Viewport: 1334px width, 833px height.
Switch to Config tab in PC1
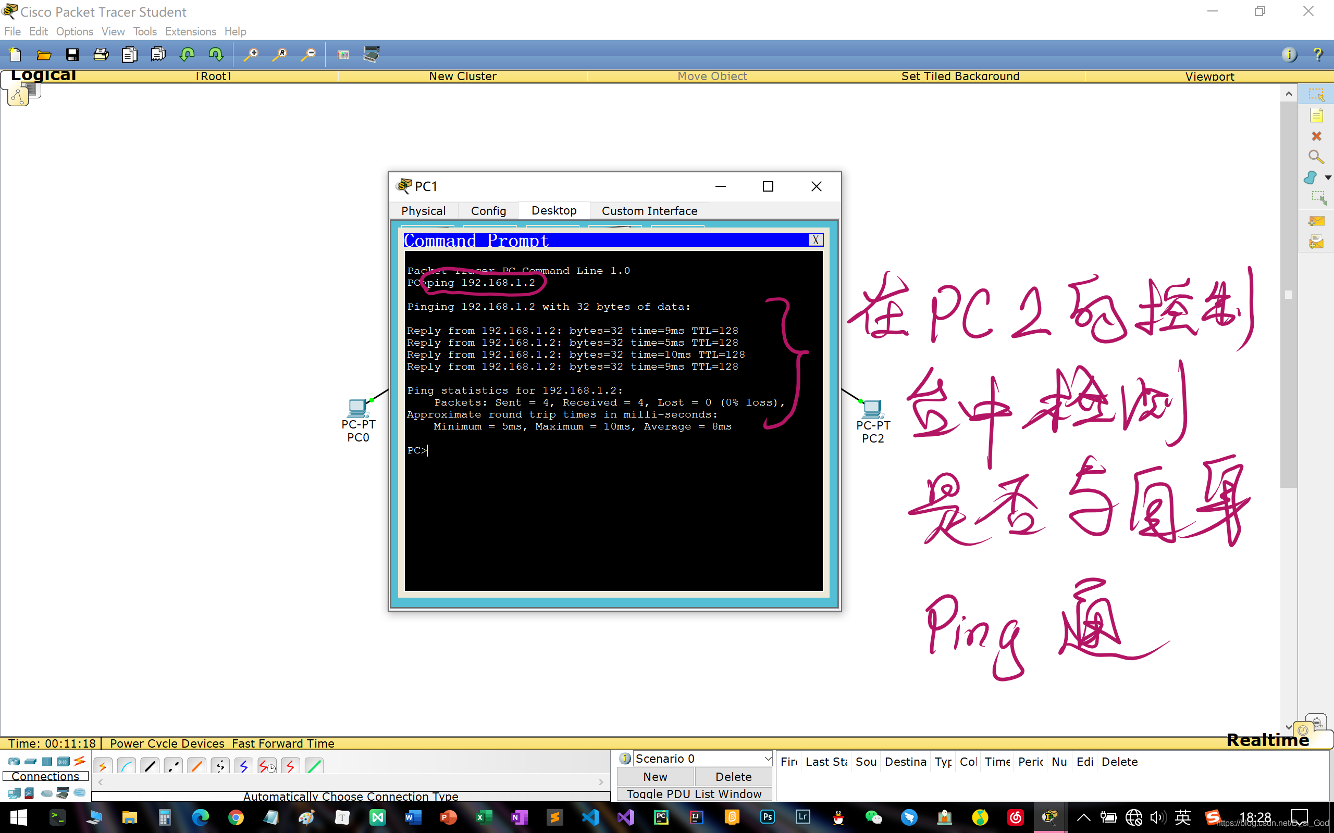tap(488, 211)
